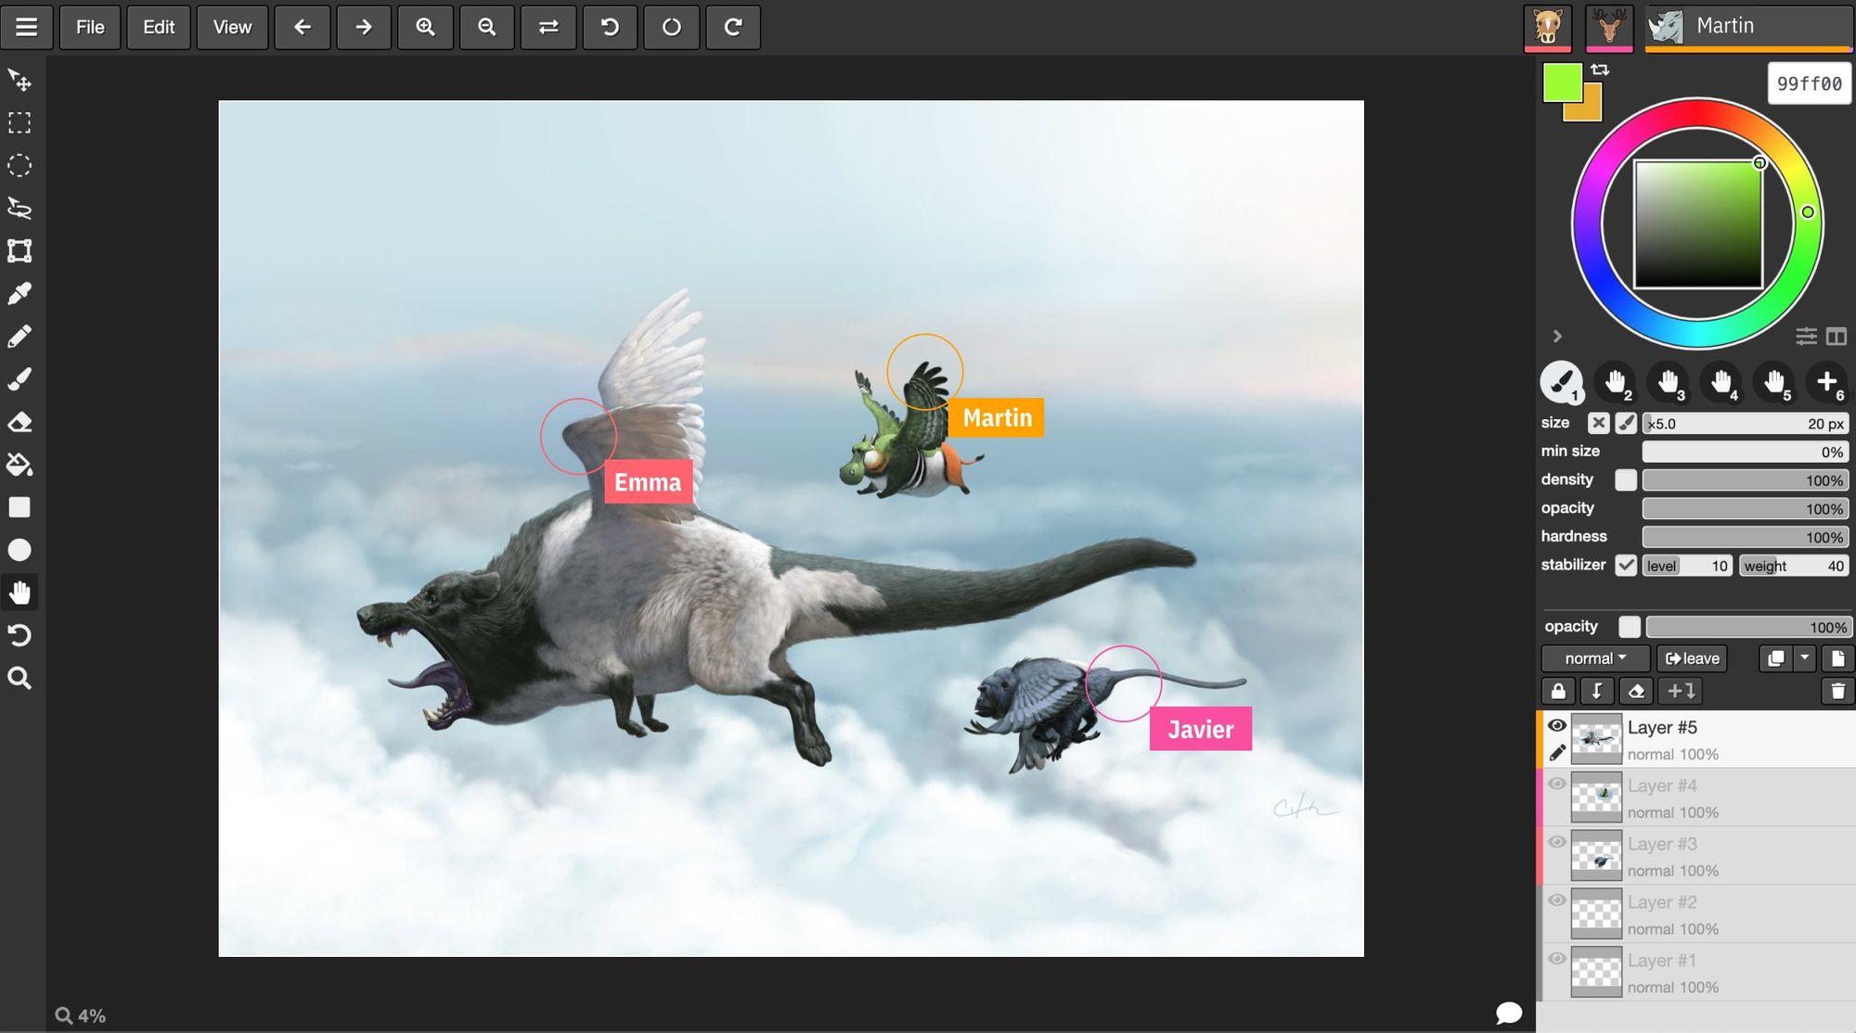
Task: Click the trash icon to delete layer
Action: tap(1837, 691)
